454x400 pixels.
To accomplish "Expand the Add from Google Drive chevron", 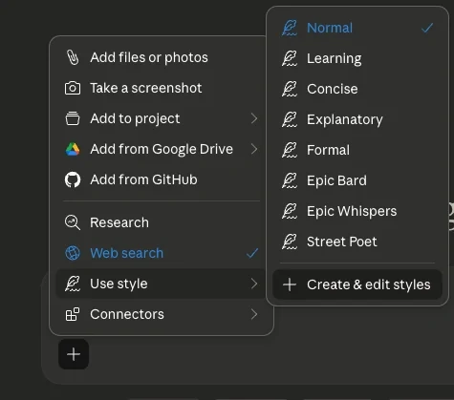I will [254, 149].
